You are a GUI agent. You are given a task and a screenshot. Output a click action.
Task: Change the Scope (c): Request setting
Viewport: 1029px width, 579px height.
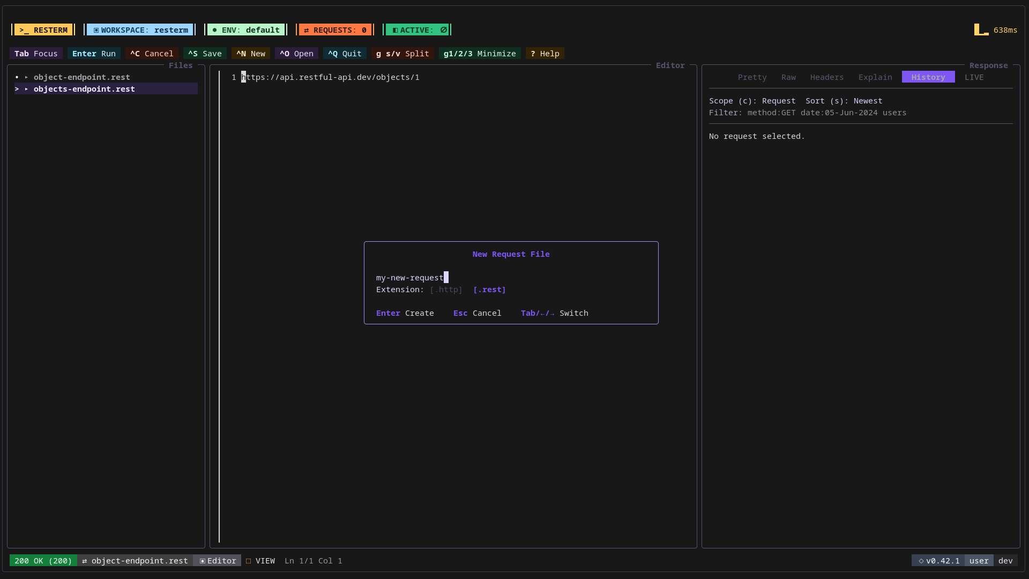(x=752, y=101)
